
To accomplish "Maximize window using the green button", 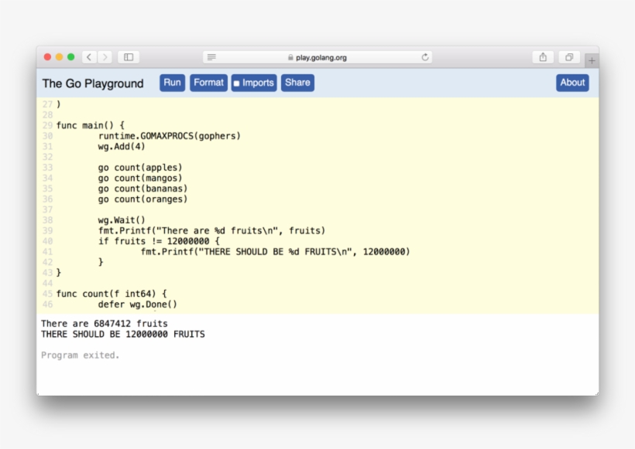I will point(71,57).
